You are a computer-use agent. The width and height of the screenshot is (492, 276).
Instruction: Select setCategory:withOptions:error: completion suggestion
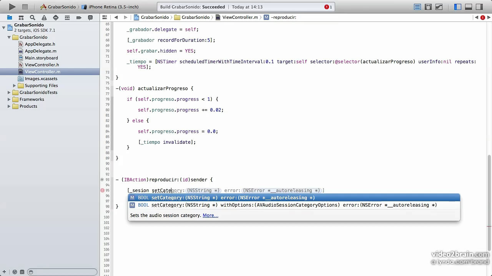click(294, 205)
